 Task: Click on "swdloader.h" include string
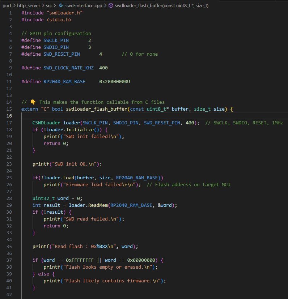(x=64, y=13)
